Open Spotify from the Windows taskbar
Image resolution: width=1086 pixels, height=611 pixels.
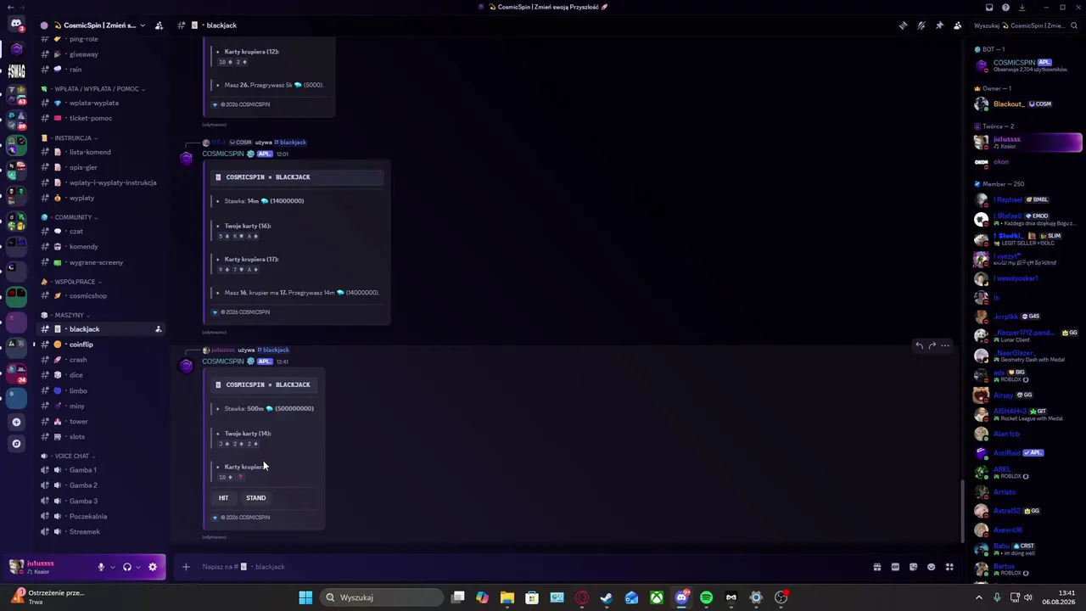tap(706, 597)
